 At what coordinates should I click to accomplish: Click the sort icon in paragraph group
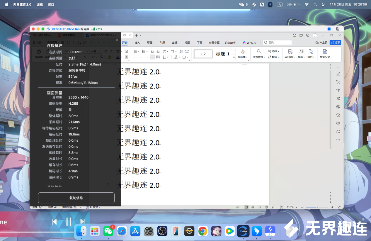coord(181,51)
